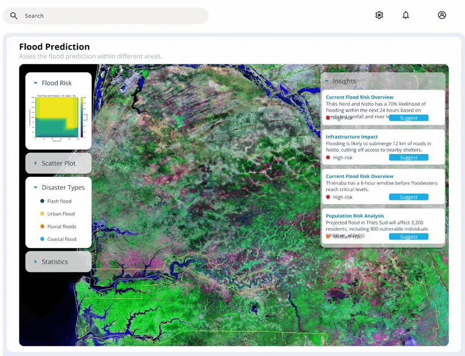This screenshot has width=465, height=356.
Task: Click the Coastal flood label
Action: 62,239
